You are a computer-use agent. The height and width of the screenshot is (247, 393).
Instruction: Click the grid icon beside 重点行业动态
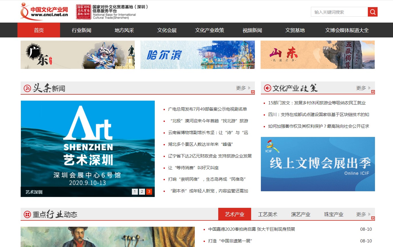27,214
